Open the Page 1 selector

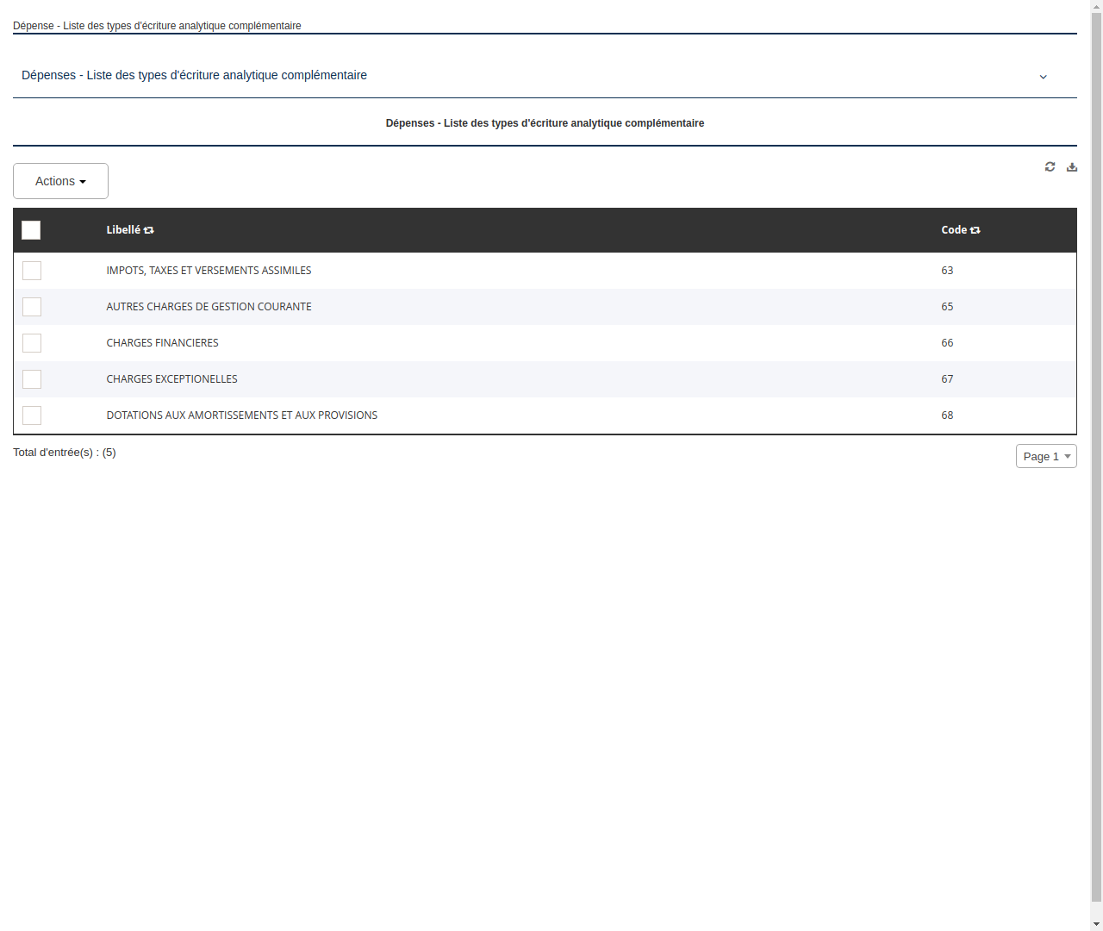pos(1045,456)
